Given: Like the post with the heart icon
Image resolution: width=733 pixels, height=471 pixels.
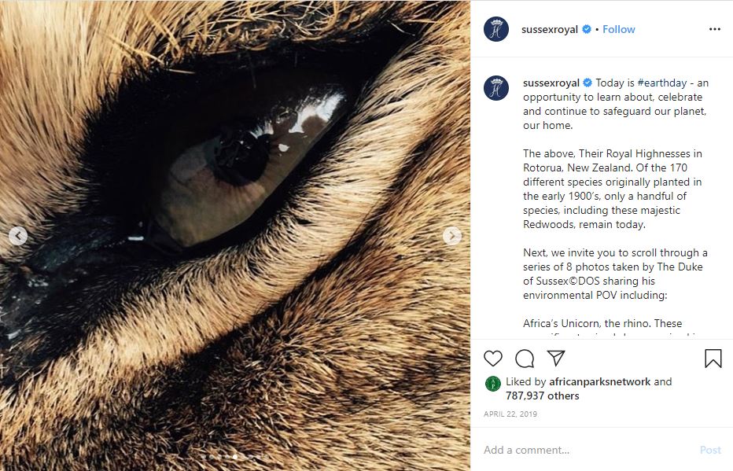Looking at the screenshot, I should [493, 359].
